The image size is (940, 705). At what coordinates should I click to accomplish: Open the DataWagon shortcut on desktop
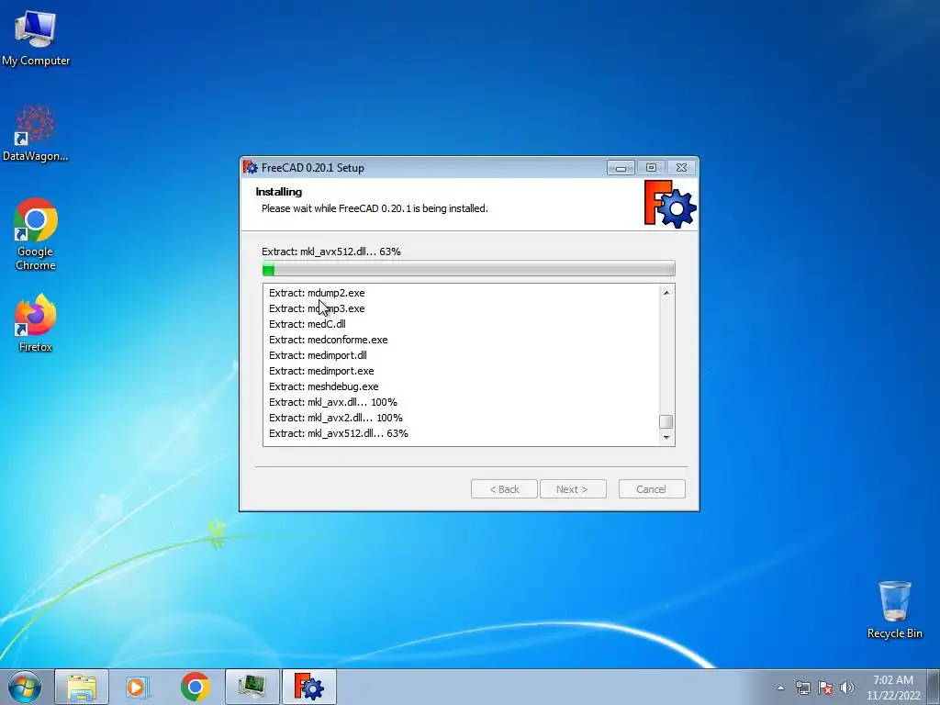pyautogui.click(x=36, y=133)
